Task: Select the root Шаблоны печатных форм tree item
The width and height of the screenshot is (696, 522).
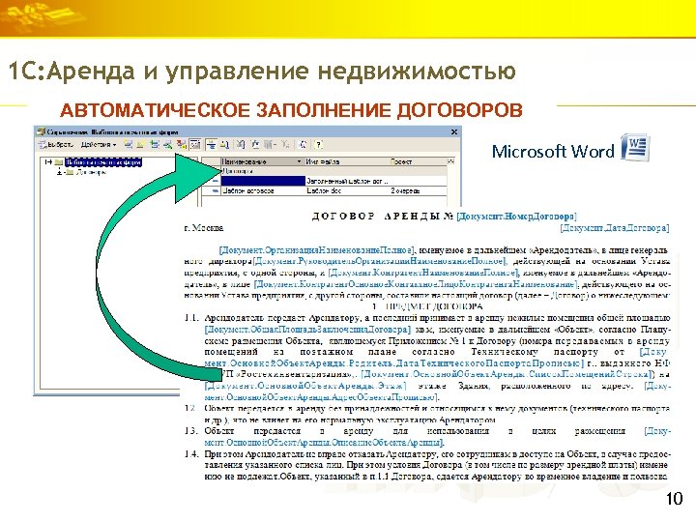Action: (103, 162)
